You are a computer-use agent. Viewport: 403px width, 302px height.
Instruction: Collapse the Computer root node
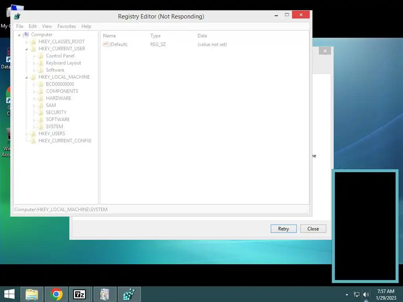click(19, 35)
